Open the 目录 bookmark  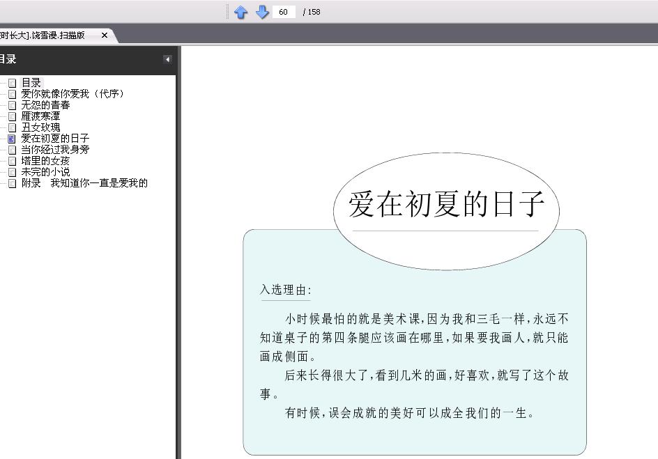point(31,83)
